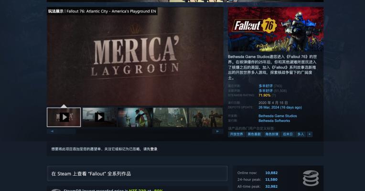Viewport: 365px width, 191px height.
Task: Expand more tags with the plus button
Action: point(310,134)
